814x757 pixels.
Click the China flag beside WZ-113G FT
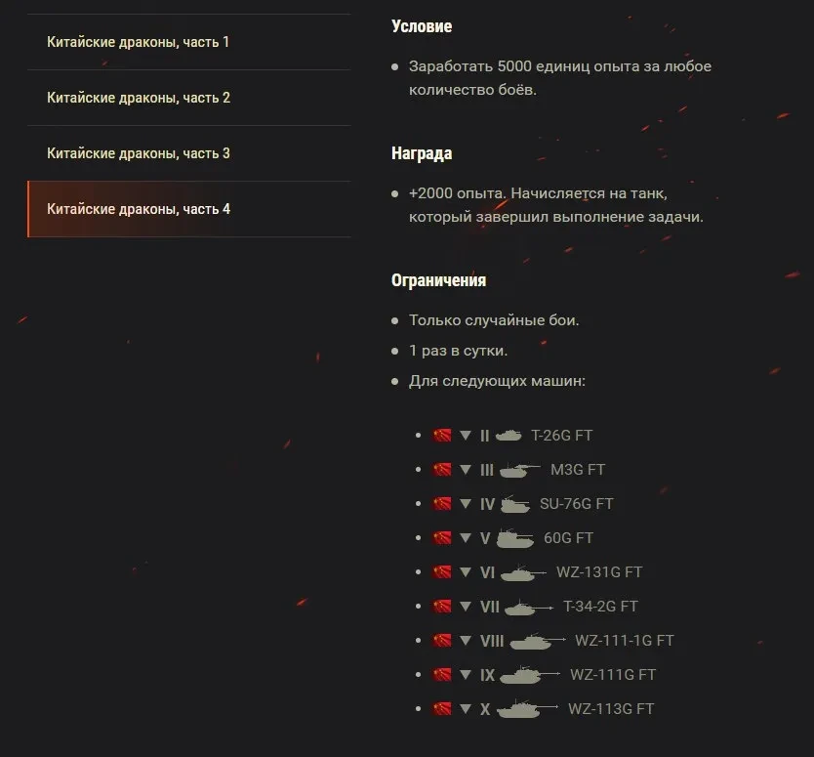(x=442, y=709)
